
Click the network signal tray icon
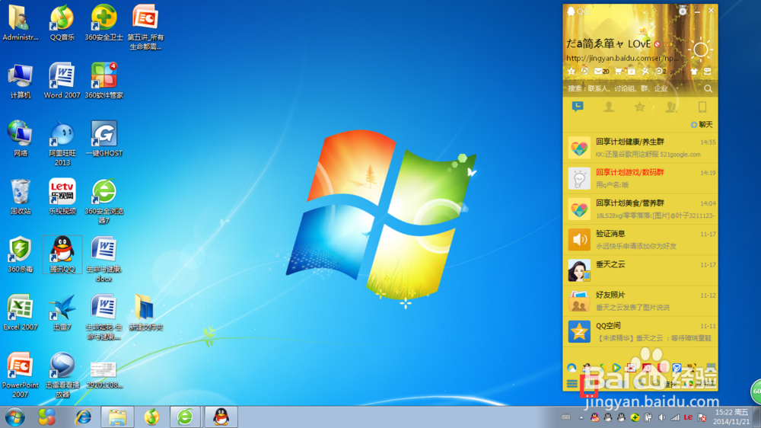(674, 417)
